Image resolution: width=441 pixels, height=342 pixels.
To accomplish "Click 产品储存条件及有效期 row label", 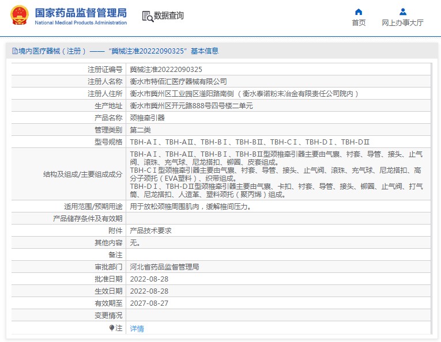I will [88, 218].
